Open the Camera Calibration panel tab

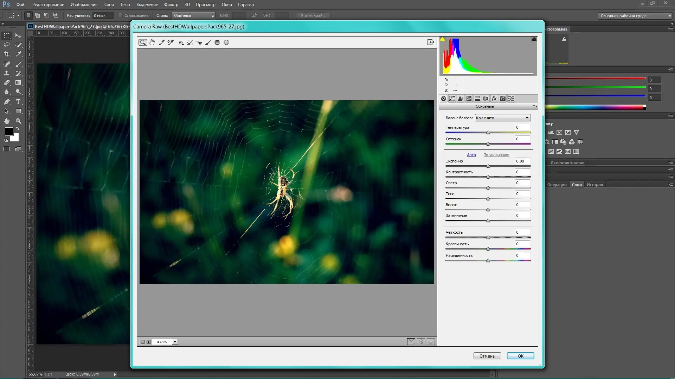503,99
